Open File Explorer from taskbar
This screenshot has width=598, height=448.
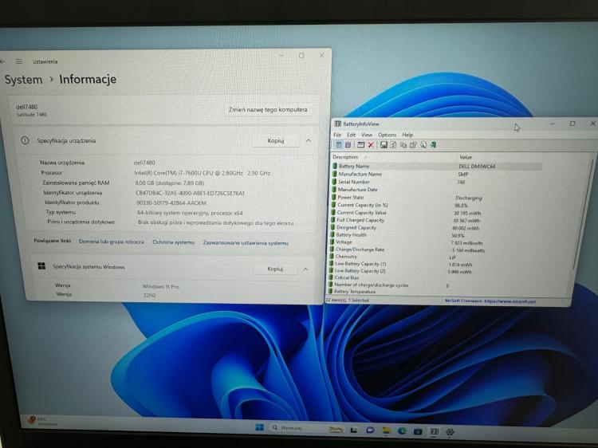[x=386, y=430]
